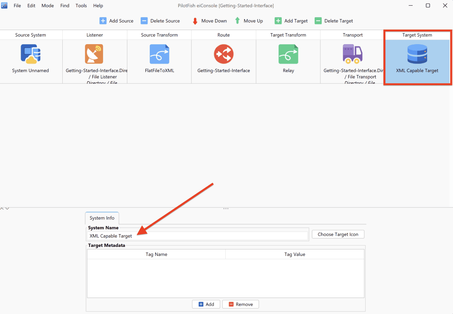453x314 pixels.
Task: Collapse panel with the up chevron
Action: pyautogui.click(x=2, y=209)
